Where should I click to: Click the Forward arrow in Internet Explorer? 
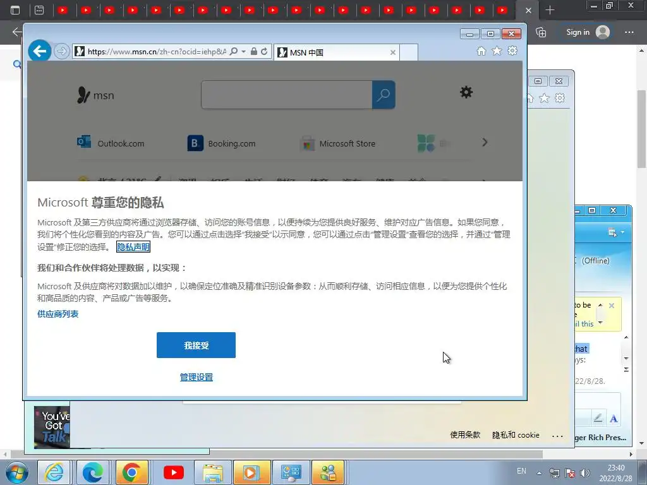point(61,52)
